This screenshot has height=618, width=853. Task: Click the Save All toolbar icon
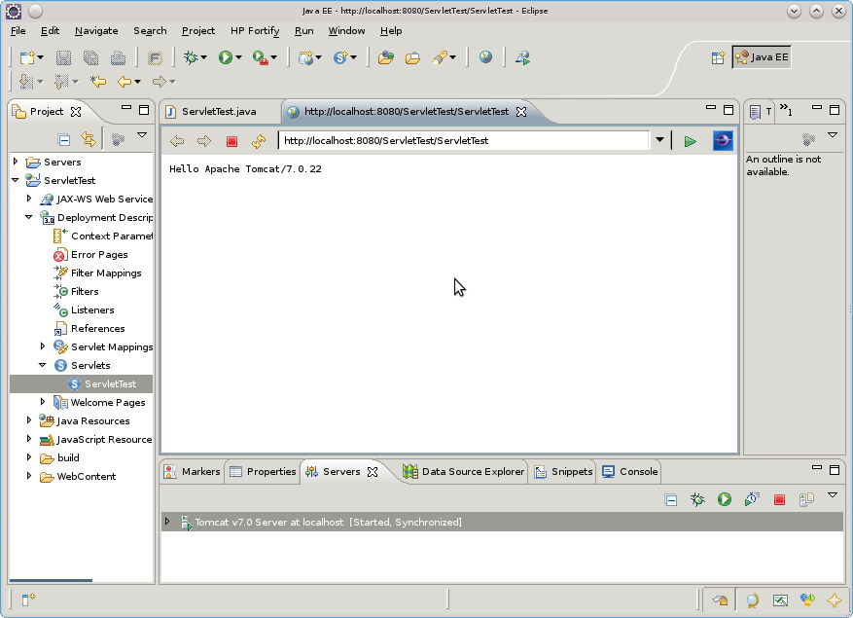tap(90, 57)
